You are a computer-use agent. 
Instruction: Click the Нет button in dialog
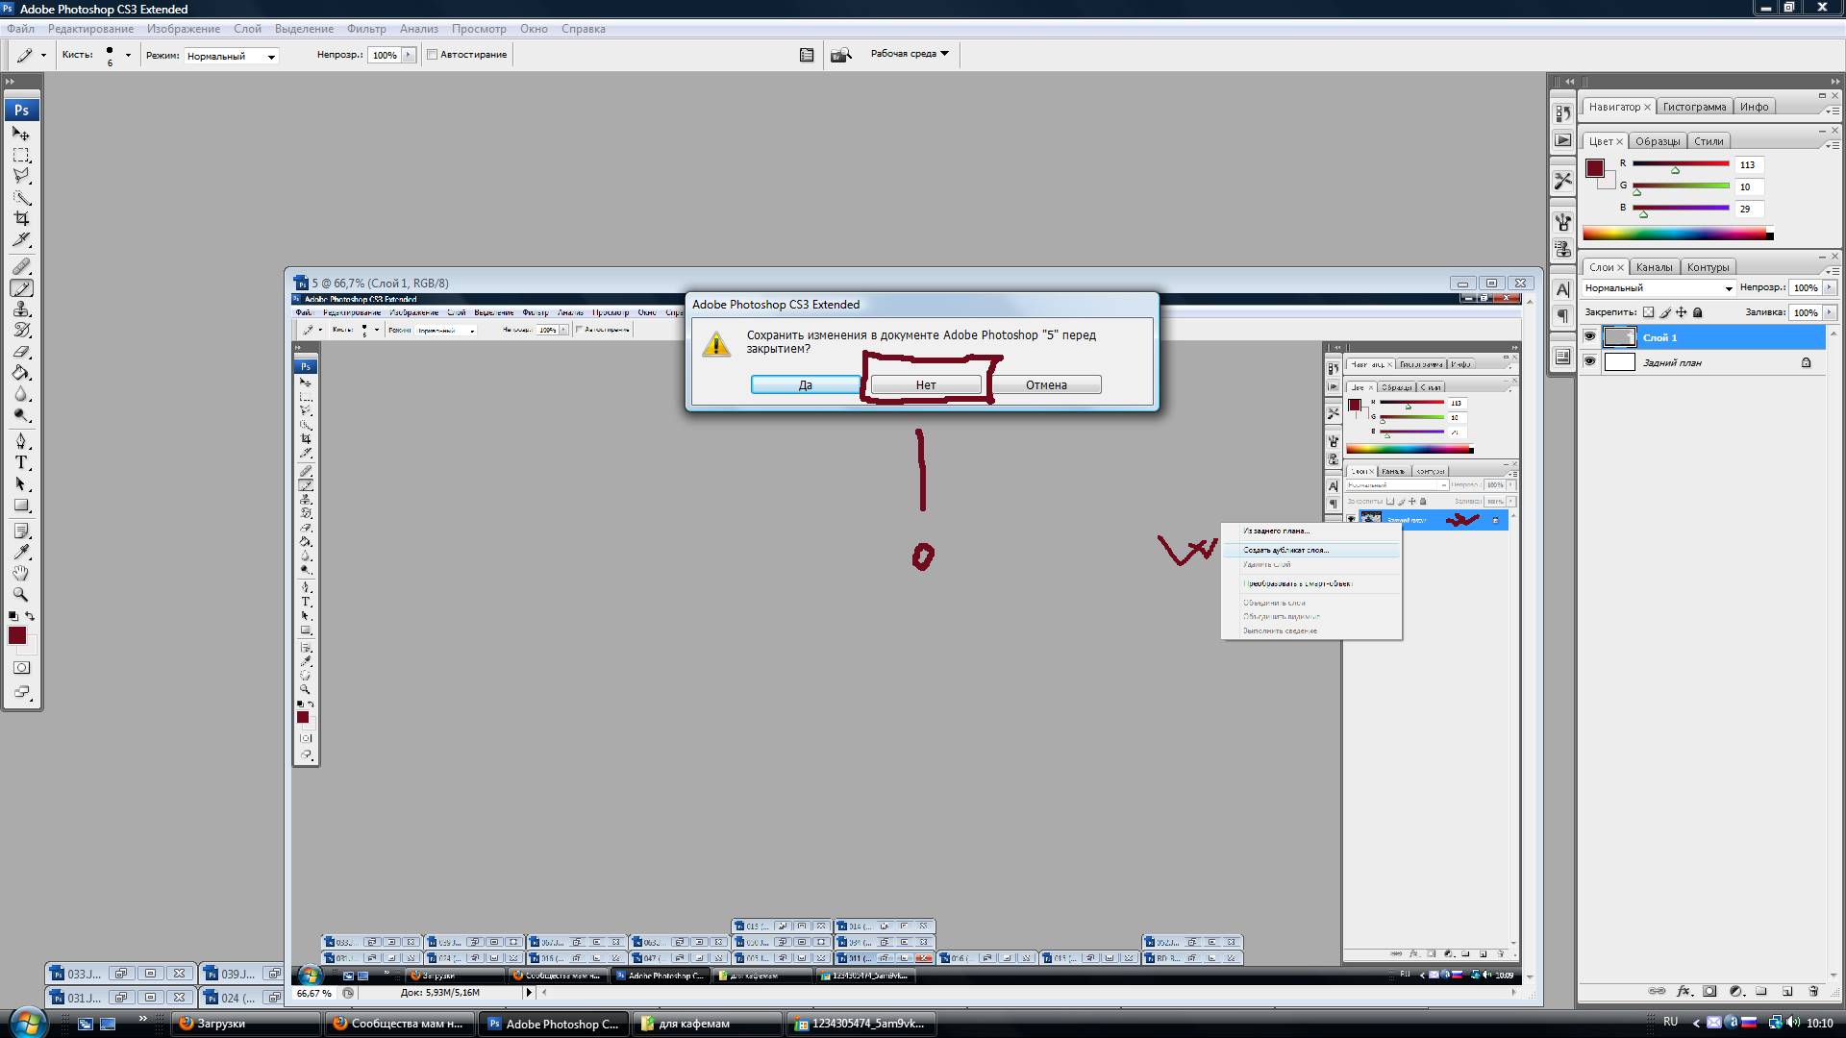926,384
